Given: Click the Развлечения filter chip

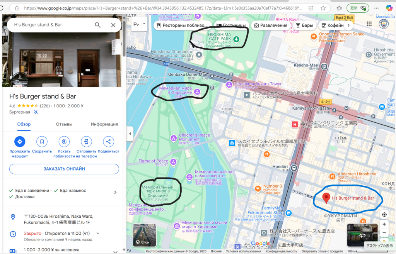Looking at the screenshot, I should click(x=270, y=25).
